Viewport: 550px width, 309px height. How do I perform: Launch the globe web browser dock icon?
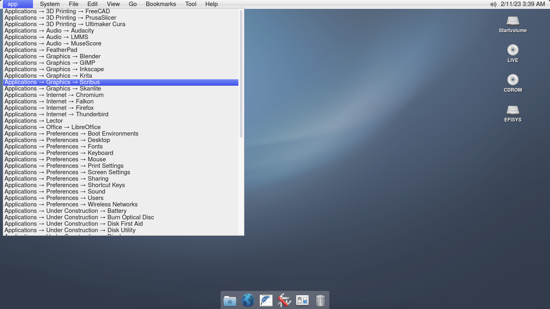pos(248,300)
